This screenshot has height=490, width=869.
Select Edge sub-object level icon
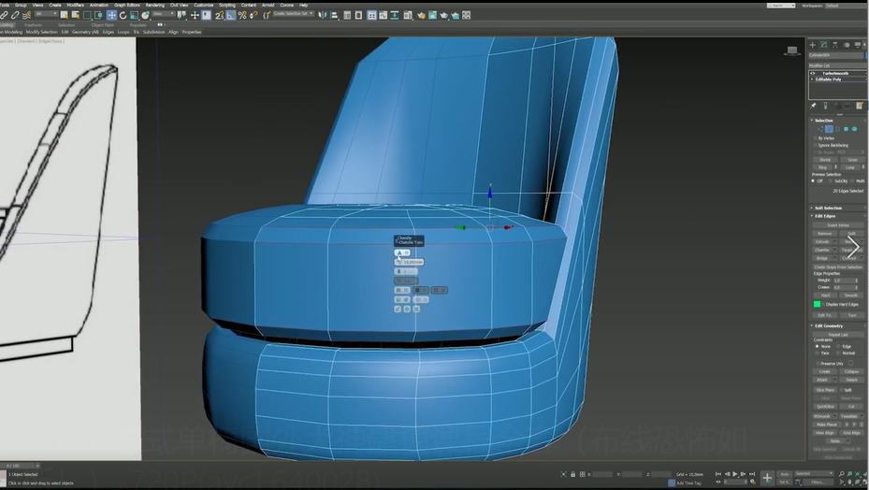pos(829,129)
